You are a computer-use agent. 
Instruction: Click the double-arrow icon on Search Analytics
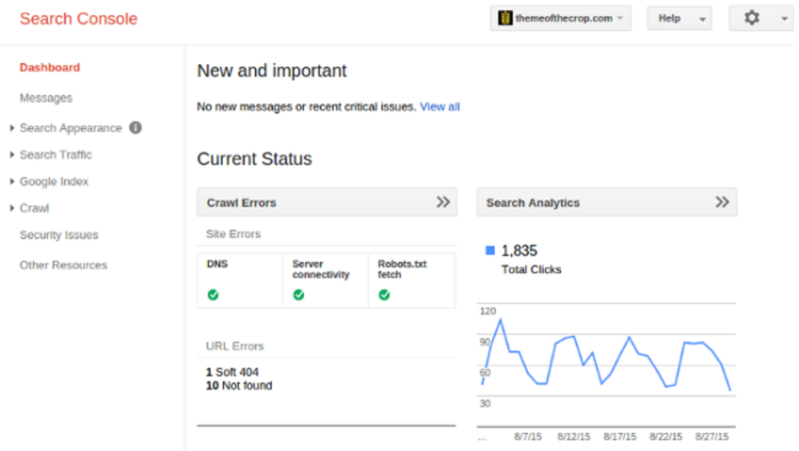coord(722,202)
